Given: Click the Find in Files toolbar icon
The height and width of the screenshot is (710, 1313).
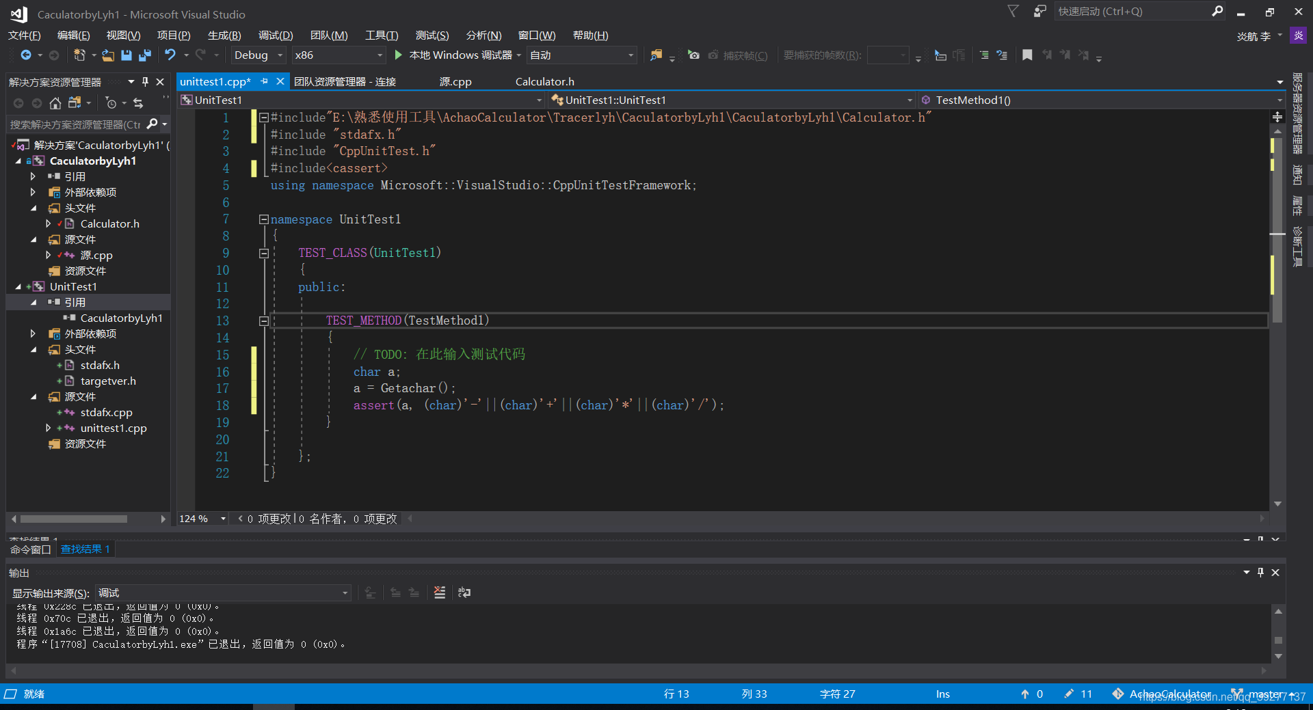Looking at the screenshot, I should point(656,55).
